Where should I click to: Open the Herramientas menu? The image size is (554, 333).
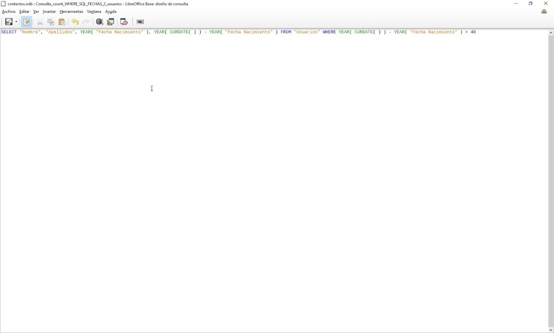(x=71, y=11)
